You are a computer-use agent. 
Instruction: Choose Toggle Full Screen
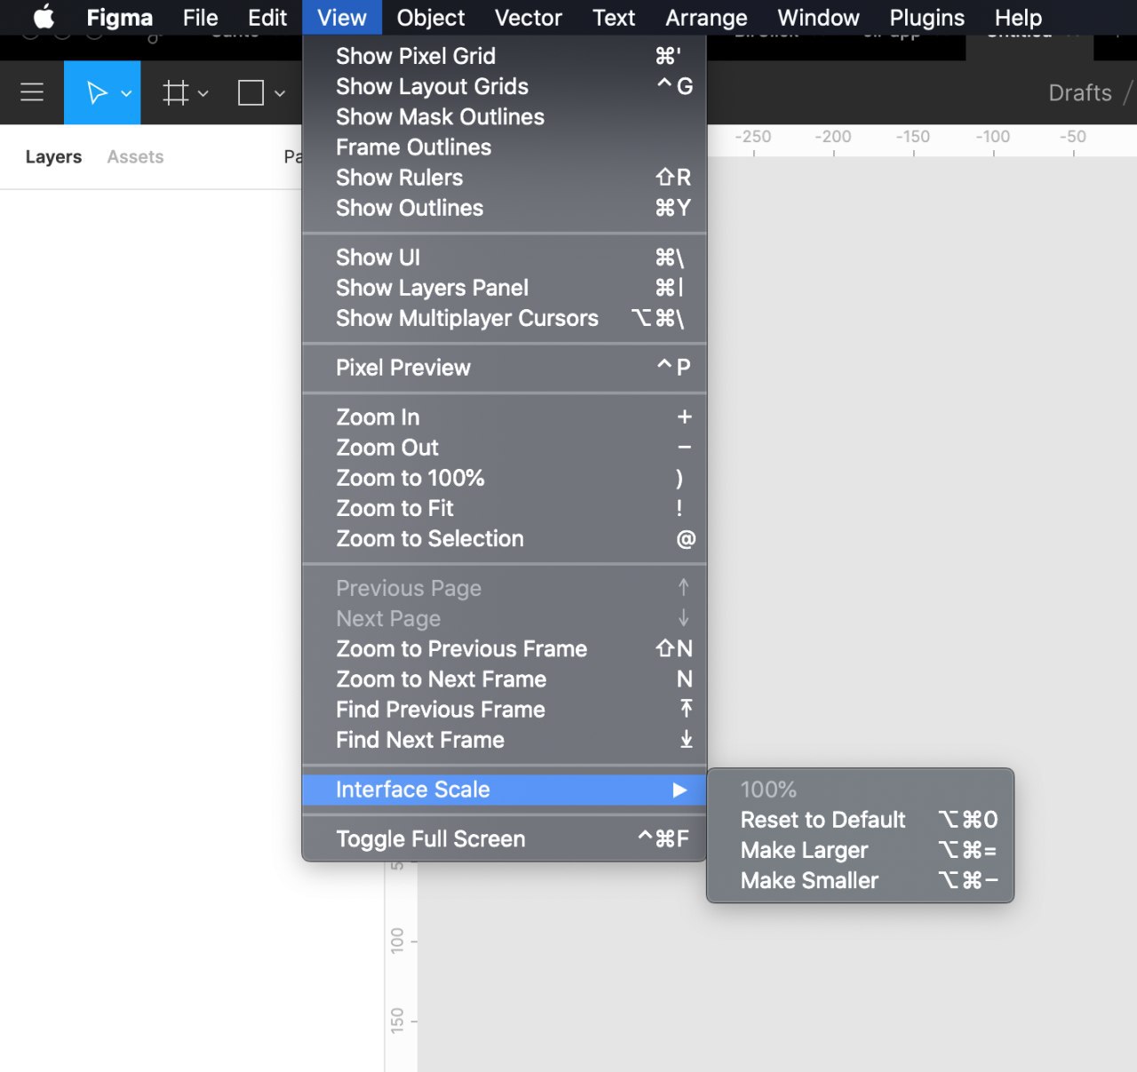505,839
